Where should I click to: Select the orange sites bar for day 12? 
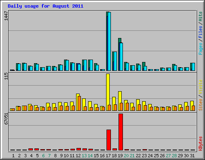coord(79,103)
